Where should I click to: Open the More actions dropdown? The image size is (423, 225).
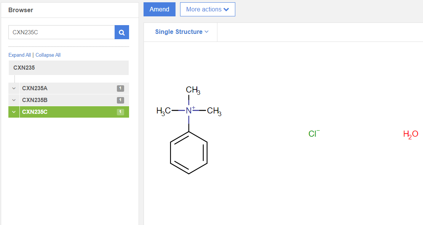[208, 10]
